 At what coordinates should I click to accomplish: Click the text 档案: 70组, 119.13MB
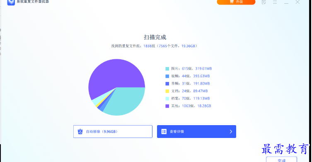click(x=191, y=99)
